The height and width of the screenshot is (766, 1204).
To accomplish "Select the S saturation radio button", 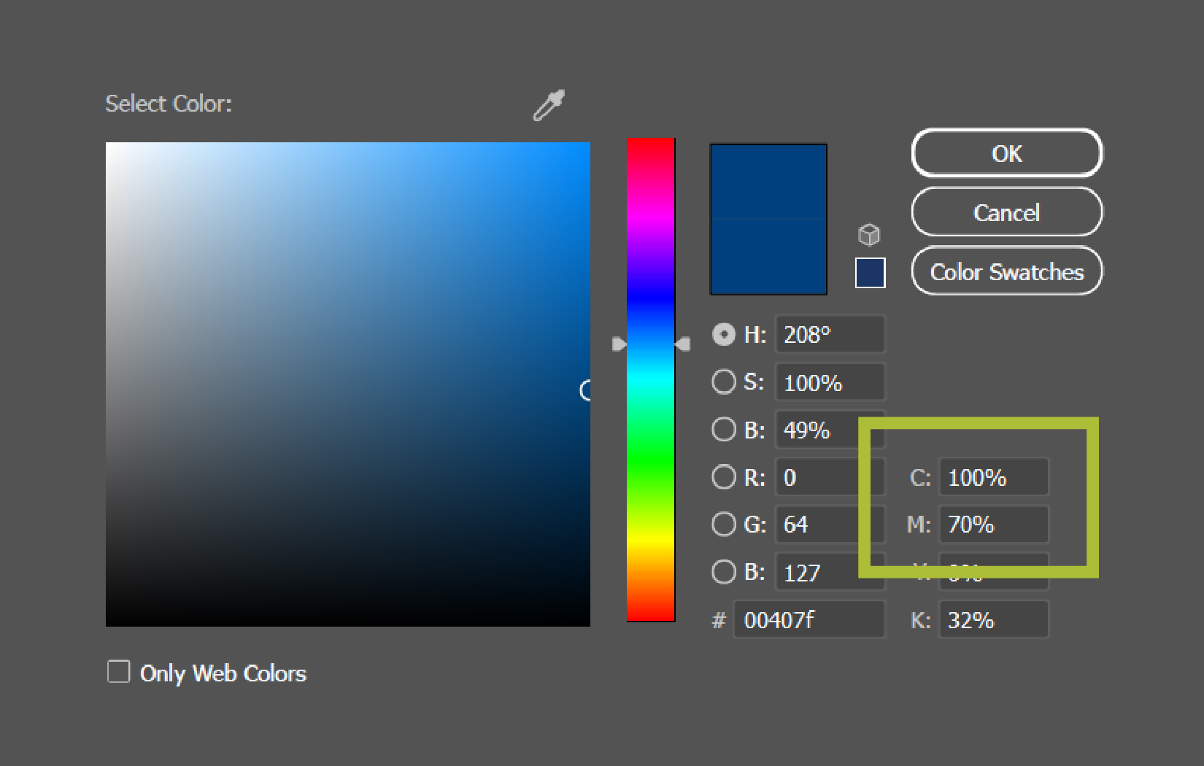I will tap(724, 382).
